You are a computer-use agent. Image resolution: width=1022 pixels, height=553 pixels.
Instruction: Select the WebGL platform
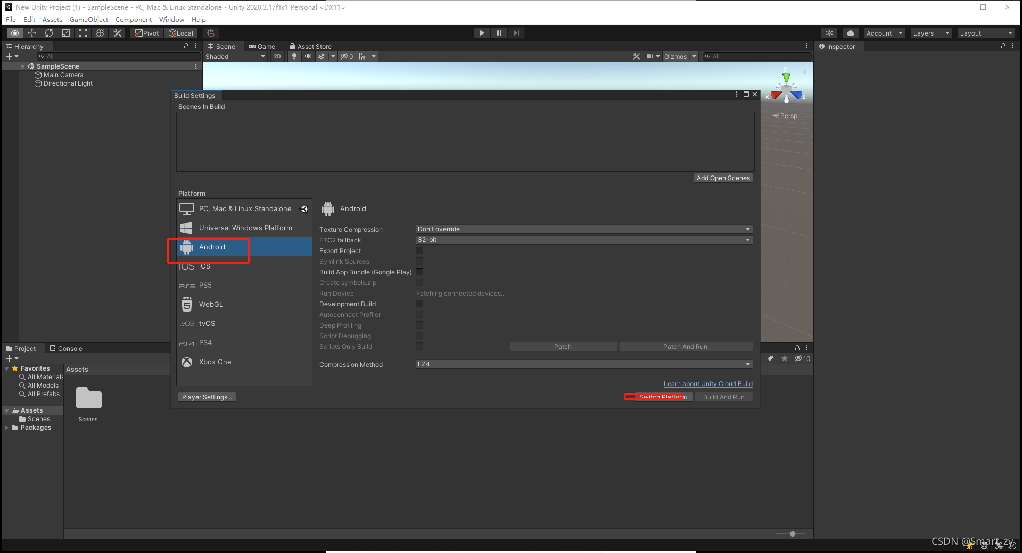click(x=244, y=304)
